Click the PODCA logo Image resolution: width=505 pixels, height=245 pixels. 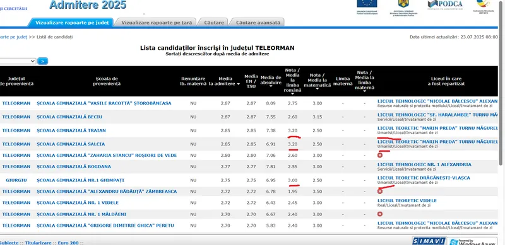click(x=445, y=4)
